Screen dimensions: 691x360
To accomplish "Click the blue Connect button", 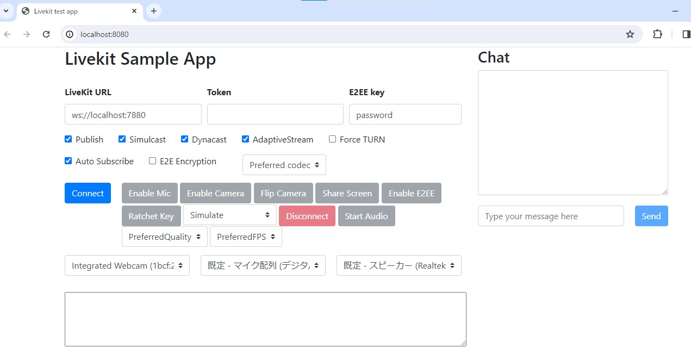I will 88,193.
